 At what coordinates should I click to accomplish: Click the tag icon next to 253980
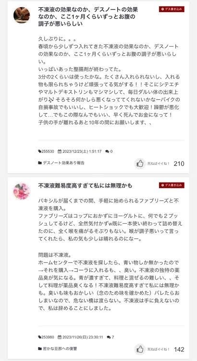(x=39, y=337)
